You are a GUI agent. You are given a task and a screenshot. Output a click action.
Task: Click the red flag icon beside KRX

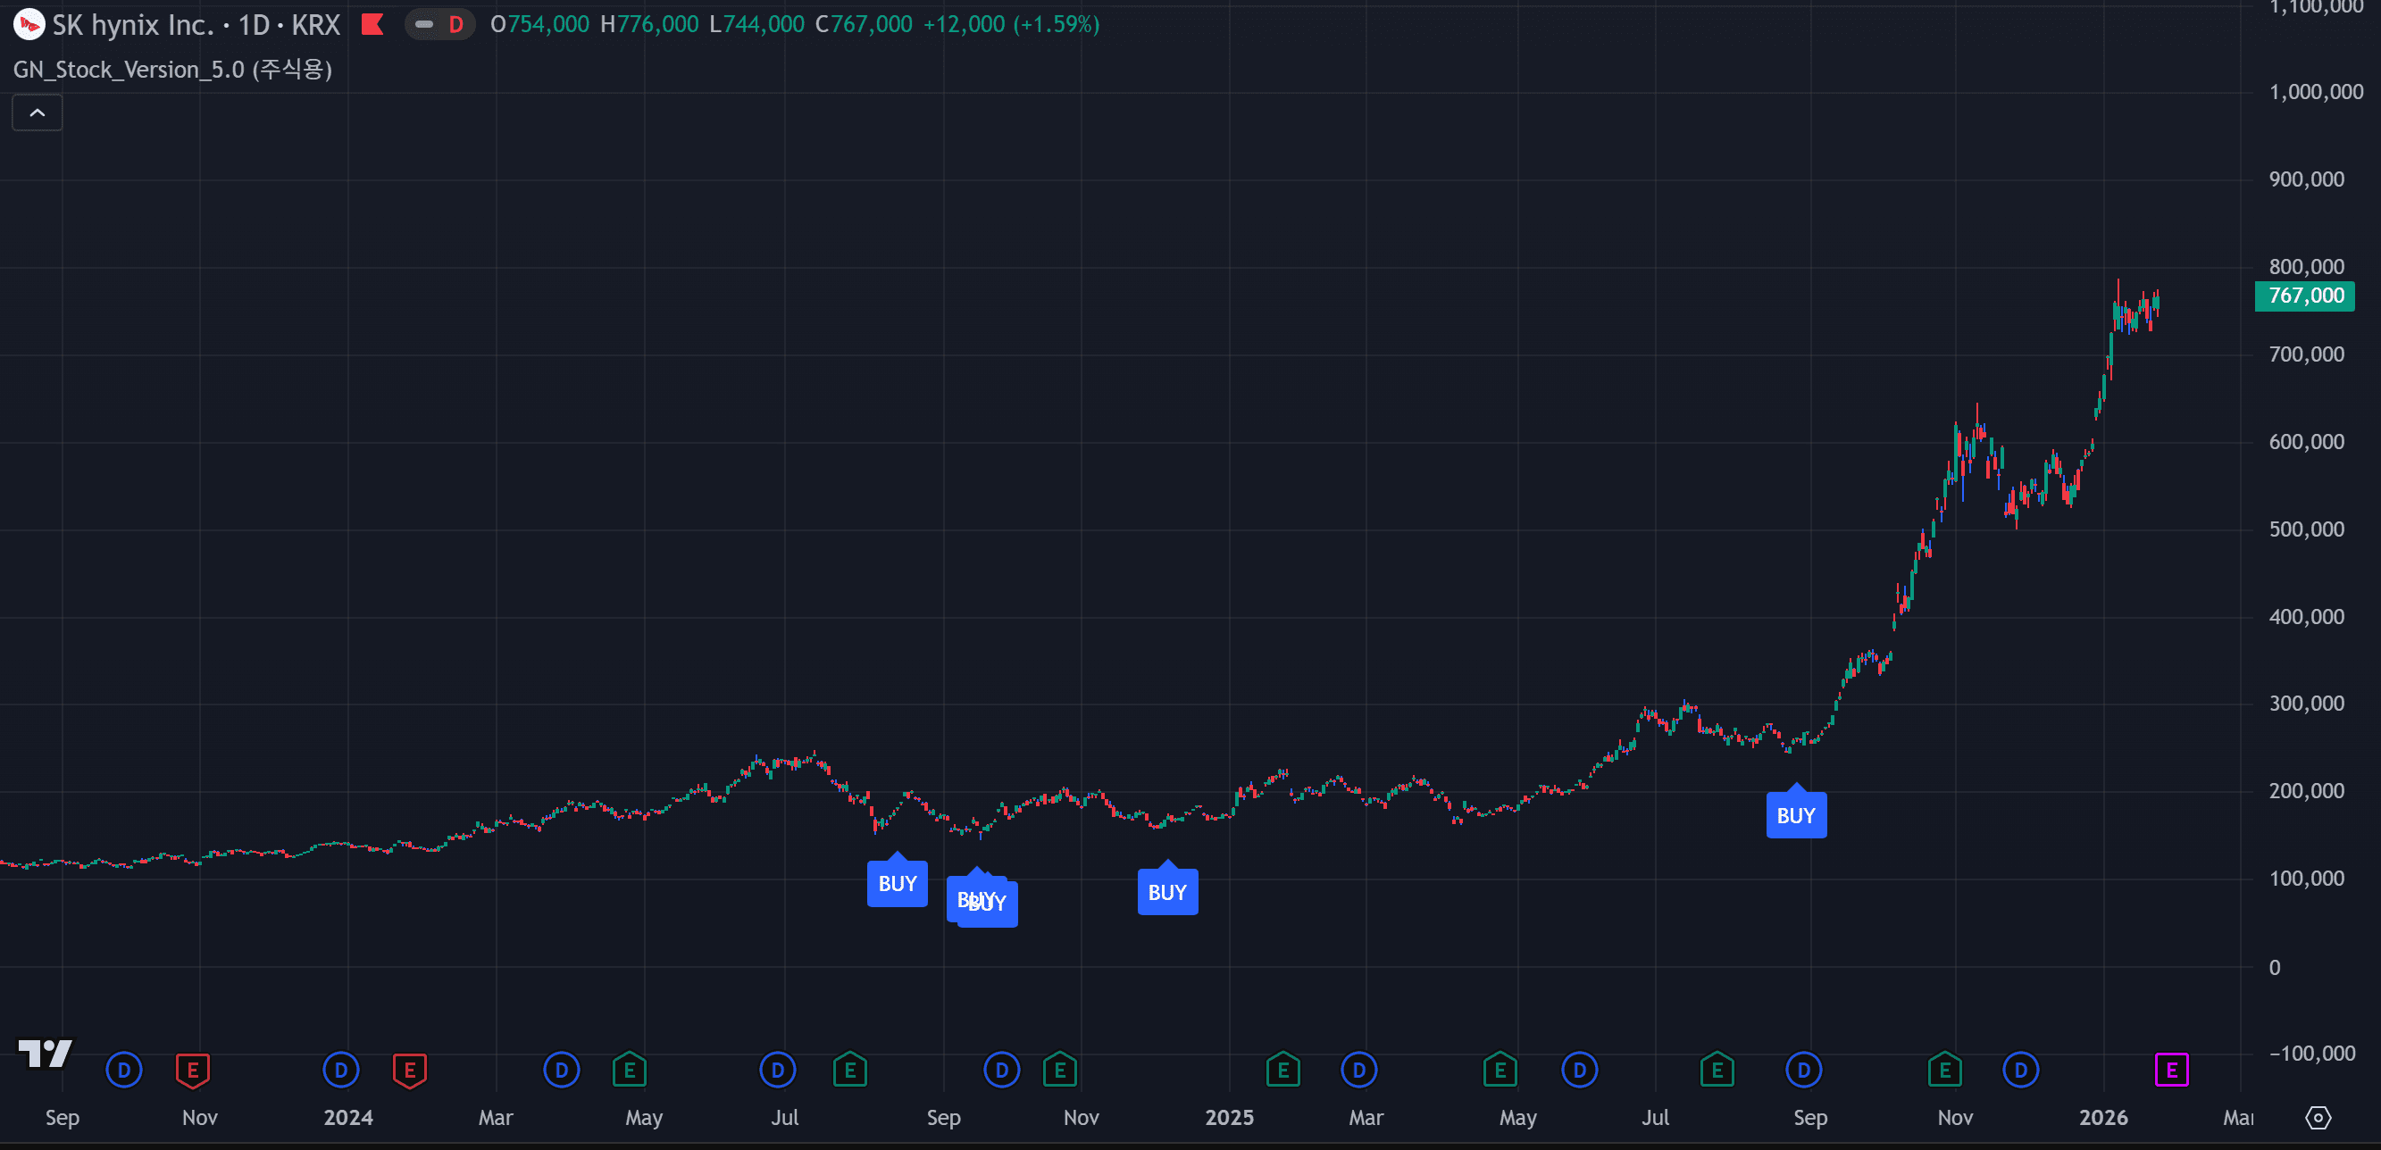pyautogui.click(x=372, y=24)
